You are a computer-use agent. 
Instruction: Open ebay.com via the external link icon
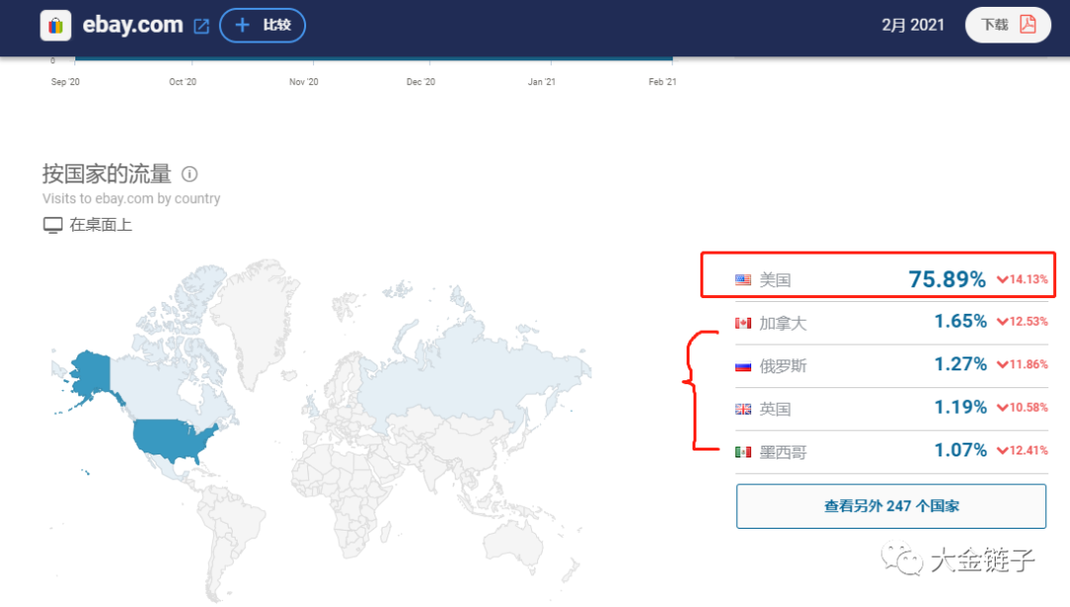pos(201,25)
